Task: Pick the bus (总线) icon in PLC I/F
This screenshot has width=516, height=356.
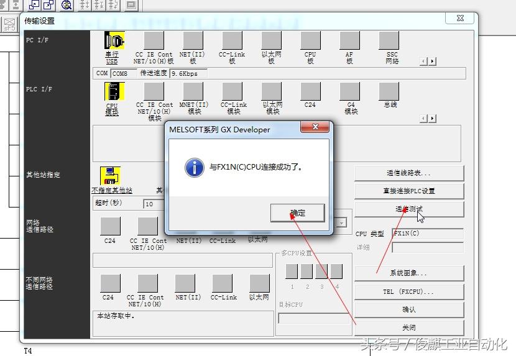Action: click(x=389, y=91)
